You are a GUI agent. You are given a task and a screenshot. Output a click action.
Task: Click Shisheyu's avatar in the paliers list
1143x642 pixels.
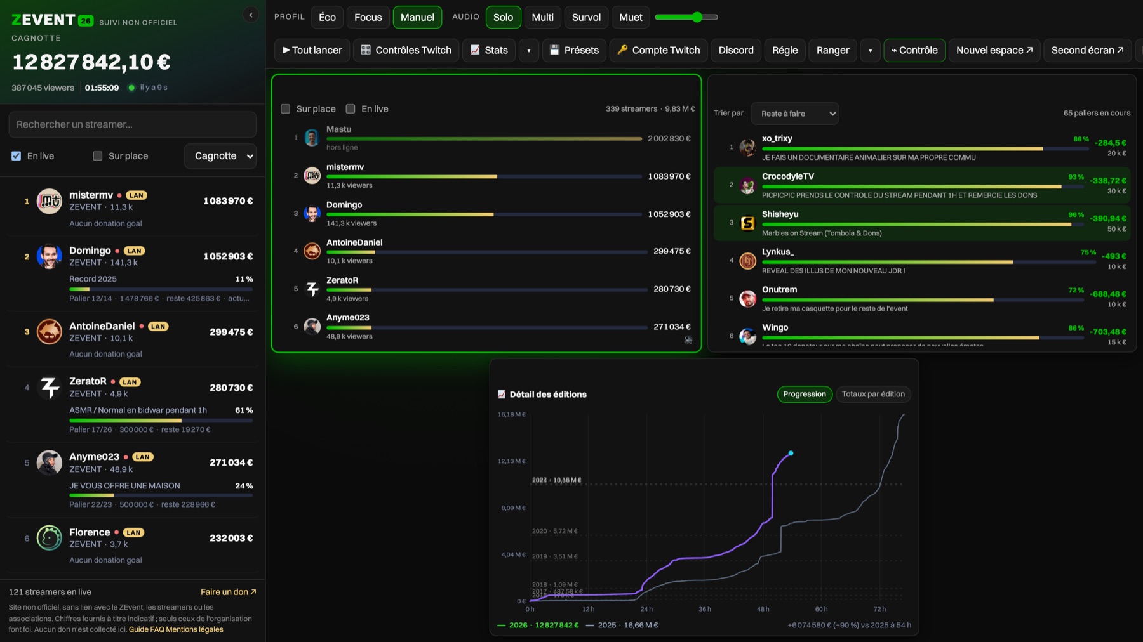click(747, 223)
